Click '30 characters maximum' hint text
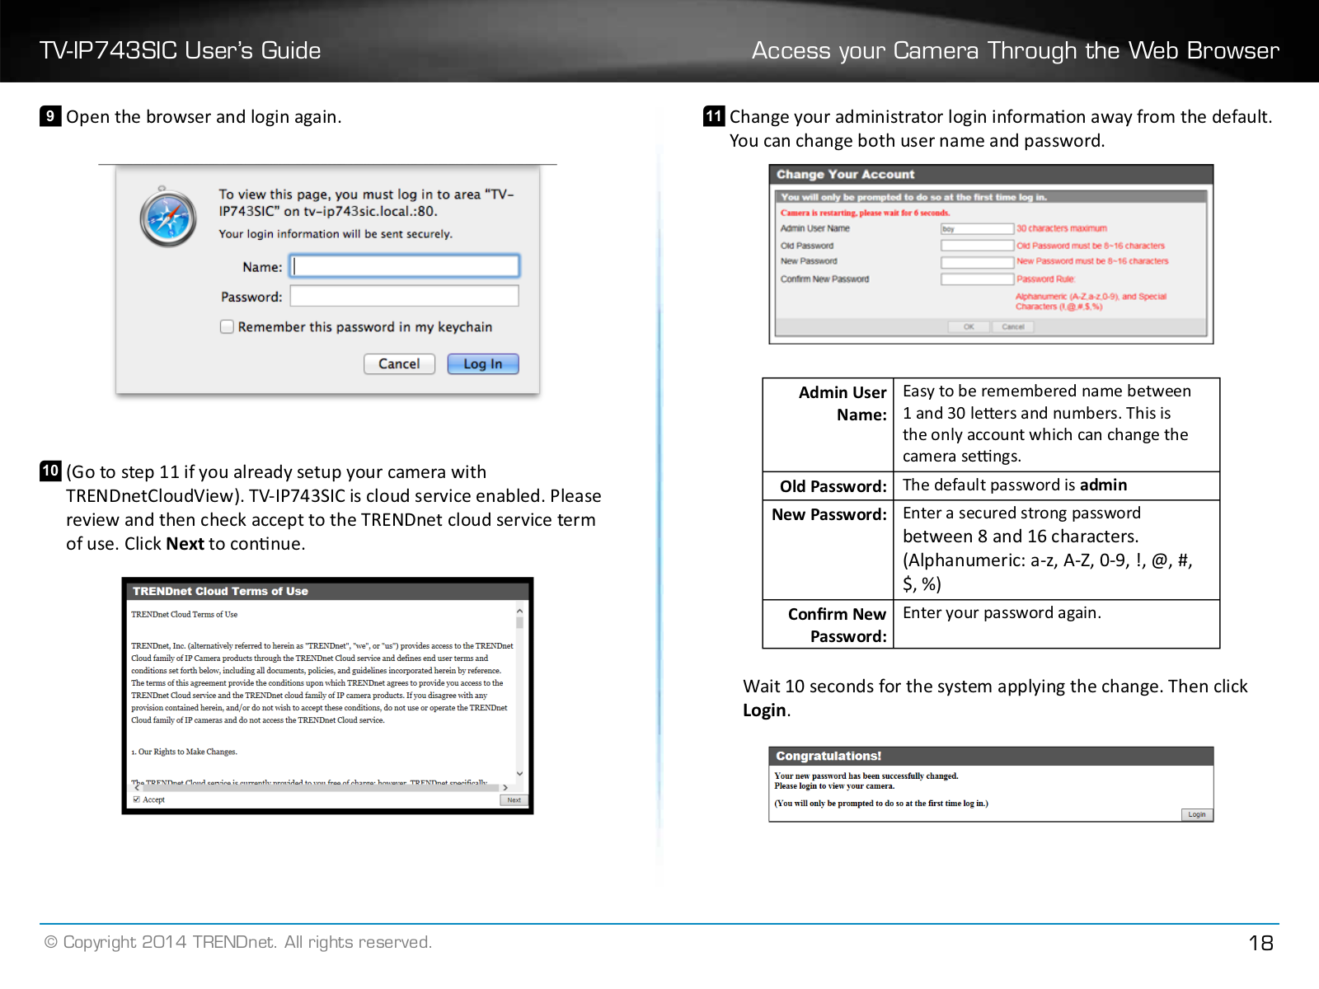Viewport: 1319px width, 989px height. (1062, 228)
